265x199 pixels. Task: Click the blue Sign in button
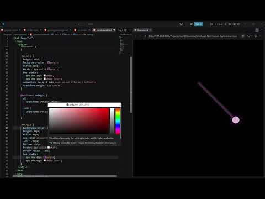199,24
